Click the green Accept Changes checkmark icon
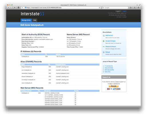This screenshot has height=116, width=147. (x=104, y=41)
